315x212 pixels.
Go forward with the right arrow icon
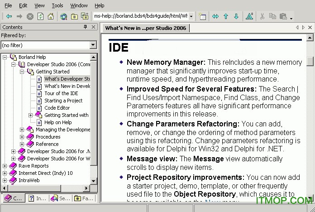click(19, 16)
